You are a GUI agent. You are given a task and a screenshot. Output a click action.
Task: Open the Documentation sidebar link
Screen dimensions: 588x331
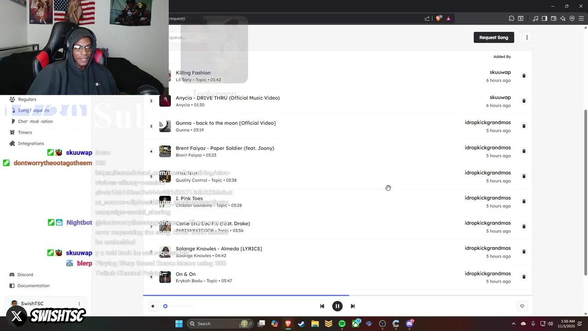coord(34,285)
